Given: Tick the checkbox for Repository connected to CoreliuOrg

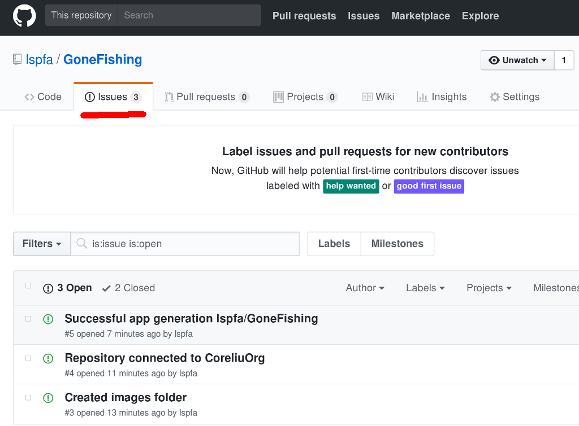Looking at the screenshot, I should (28, 358).
